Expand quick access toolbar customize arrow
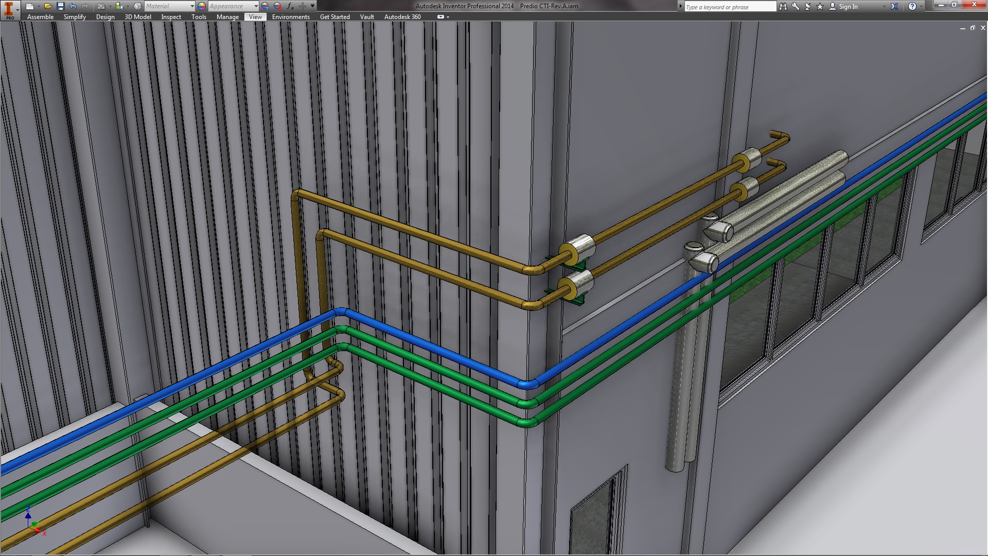This screenshot has width=988, height=556. click(x=312, y=6)
